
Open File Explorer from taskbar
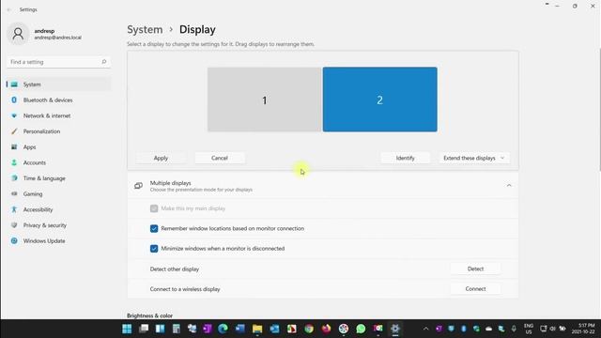(257, 329)
